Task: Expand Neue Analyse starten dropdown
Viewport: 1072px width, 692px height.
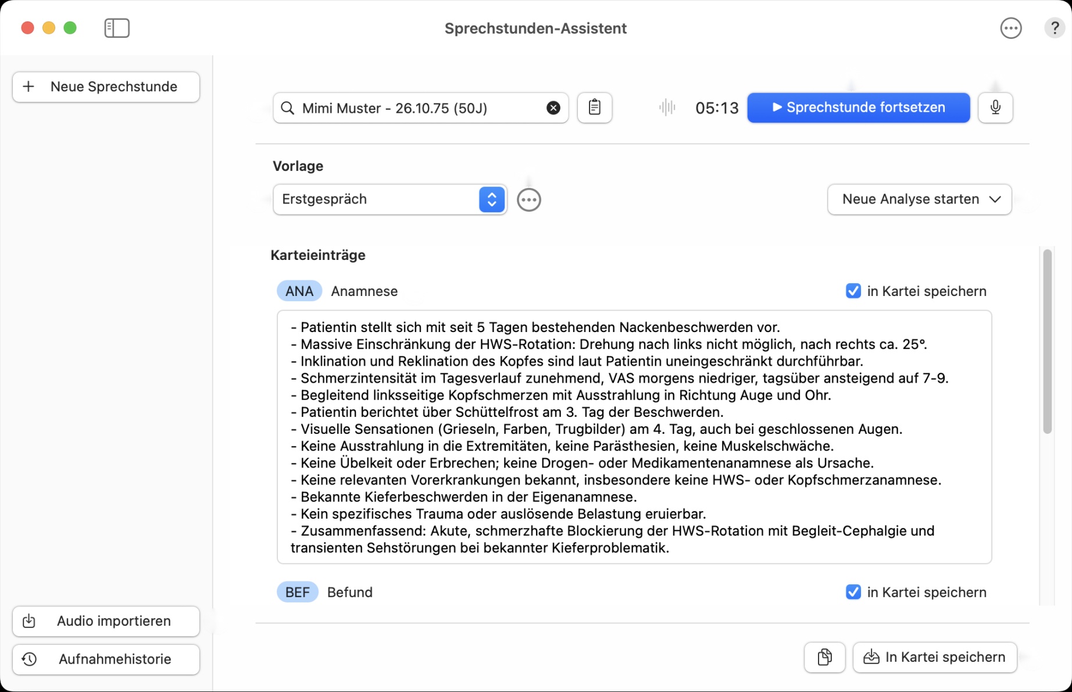Action: tap(920, 199)
